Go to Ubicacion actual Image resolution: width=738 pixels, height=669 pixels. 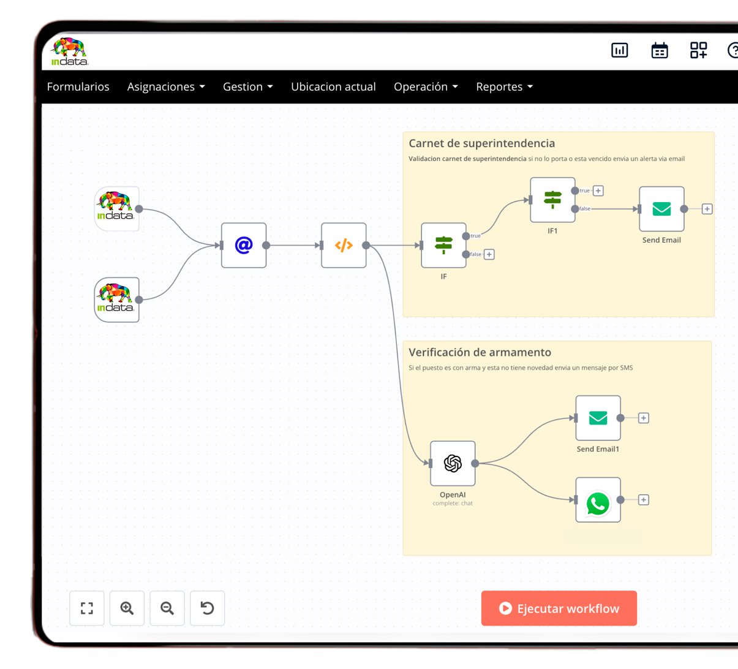[x=333, y=87]
